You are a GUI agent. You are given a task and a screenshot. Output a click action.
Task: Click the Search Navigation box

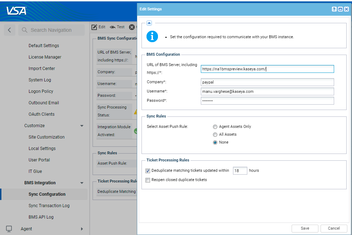tap(51, 30)
